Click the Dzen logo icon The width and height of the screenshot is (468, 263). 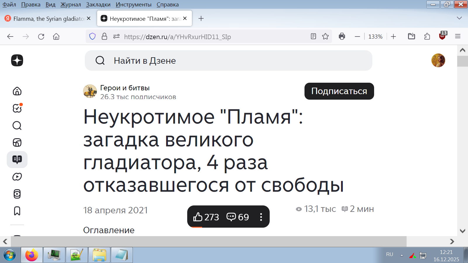tap(17, 60)
